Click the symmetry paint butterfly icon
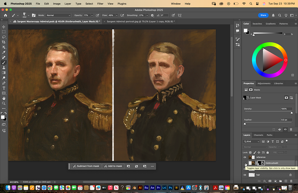Screen dimensions: 298x193 180,15
